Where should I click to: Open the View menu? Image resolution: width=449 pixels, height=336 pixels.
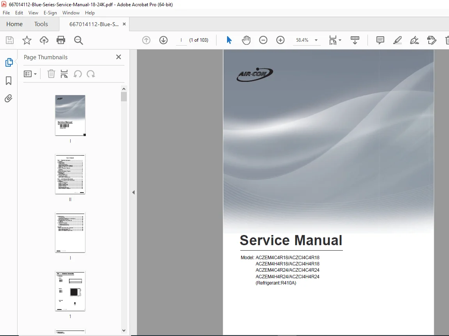coord(33,13)
